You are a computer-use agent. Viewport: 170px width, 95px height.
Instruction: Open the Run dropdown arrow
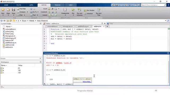[x=73, y=15]
